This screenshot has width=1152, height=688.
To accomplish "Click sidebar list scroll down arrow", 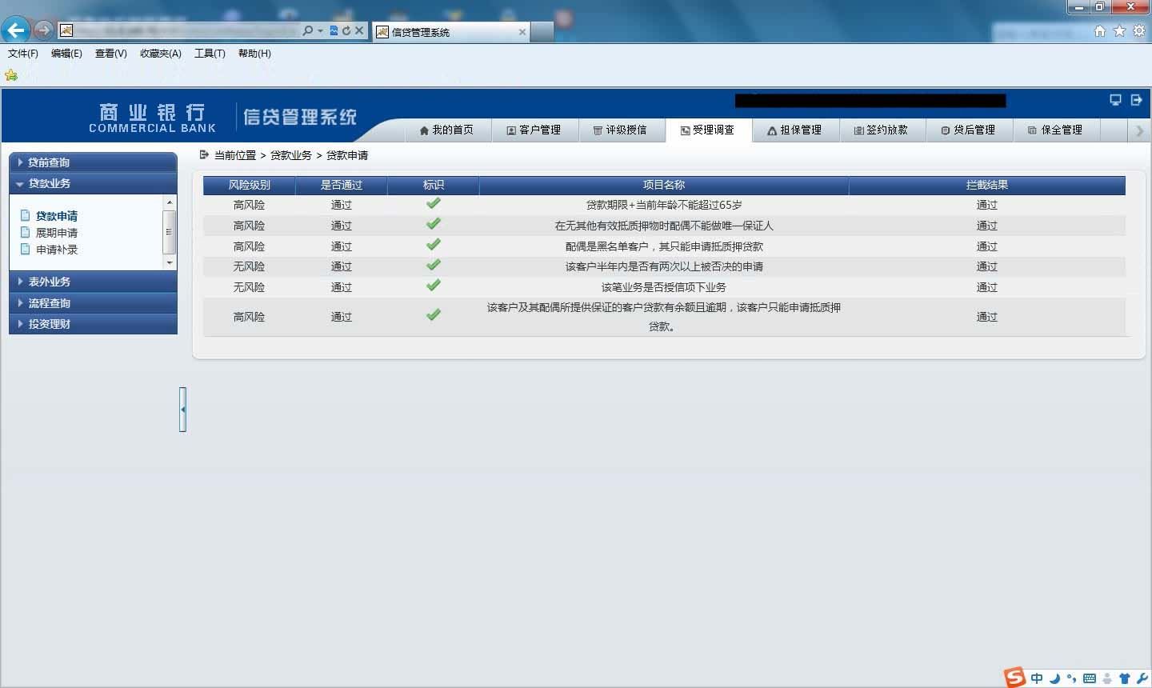I will pyautogui.click(x=169, y=262).
